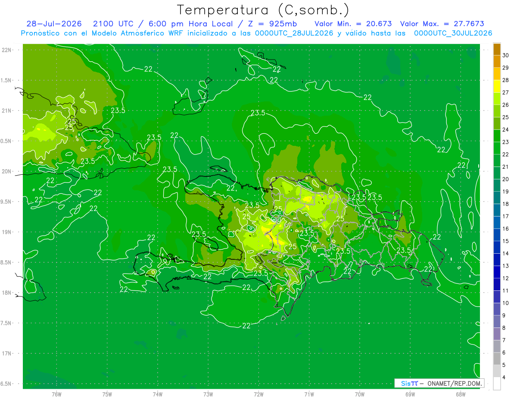Click the "17" label on the color scale

[506, 216]
